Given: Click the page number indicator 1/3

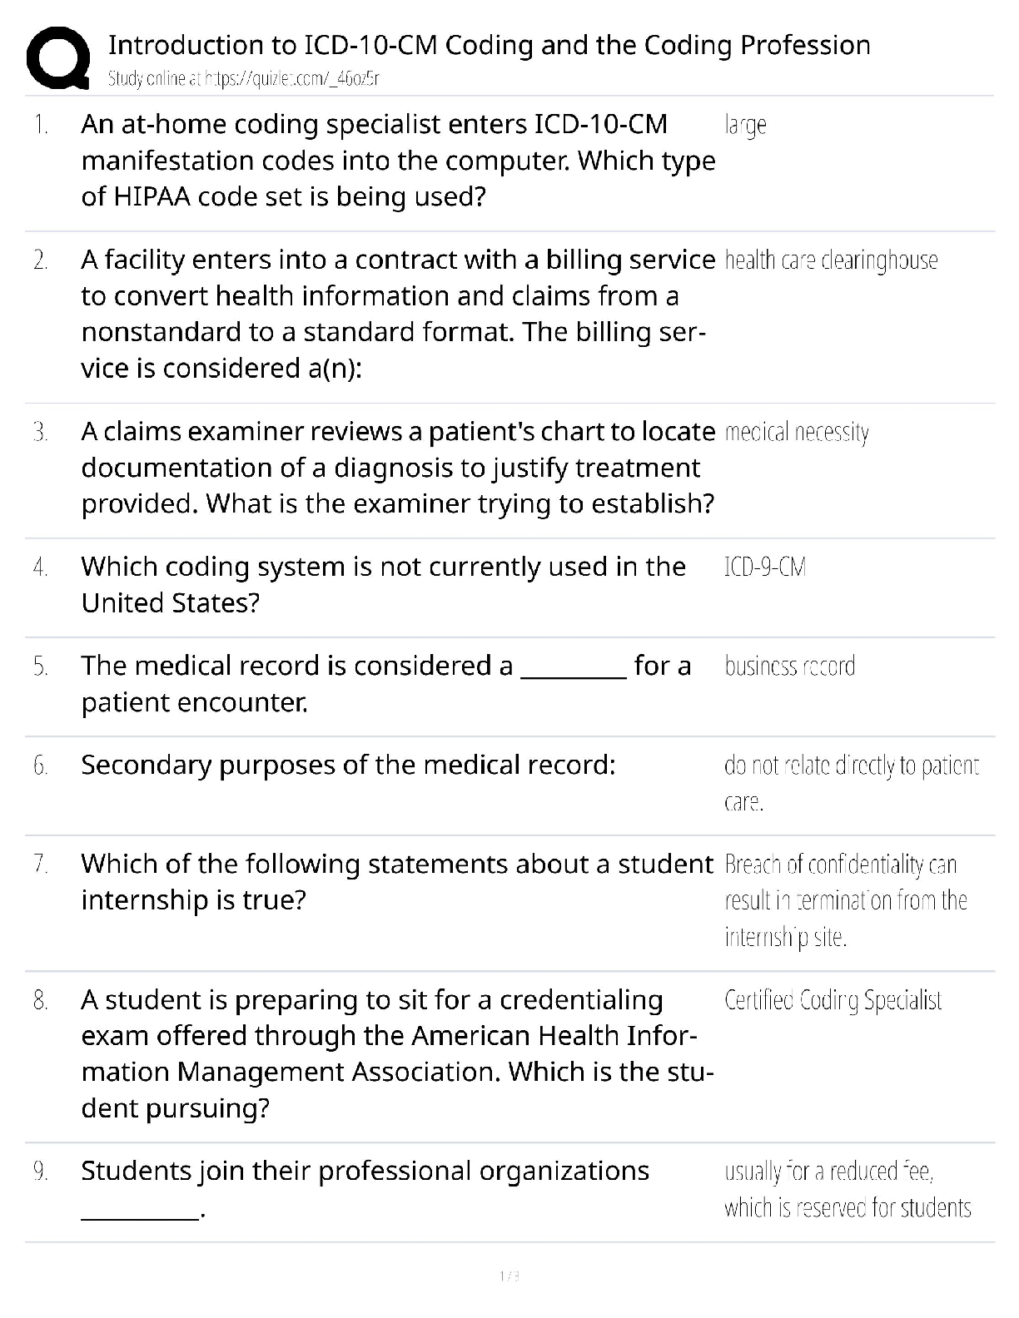Looking at the screenshot, I should pyautogui.click(x=509, y=1276).
